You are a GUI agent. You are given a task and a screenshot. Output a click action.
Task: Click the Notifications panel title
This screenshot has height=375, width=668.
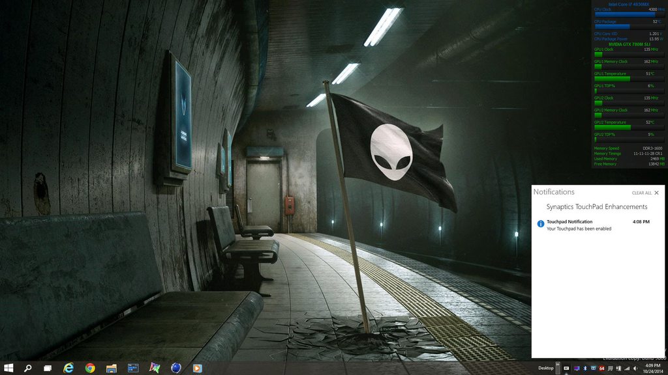coord(554,192)
